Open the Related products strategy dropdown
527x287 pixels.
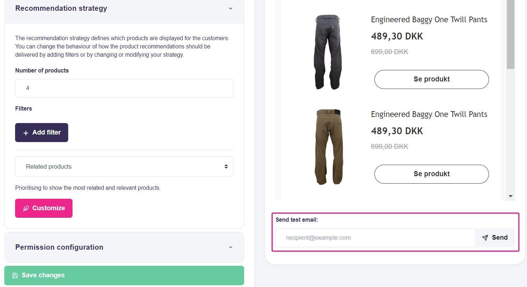click(124, 166)
